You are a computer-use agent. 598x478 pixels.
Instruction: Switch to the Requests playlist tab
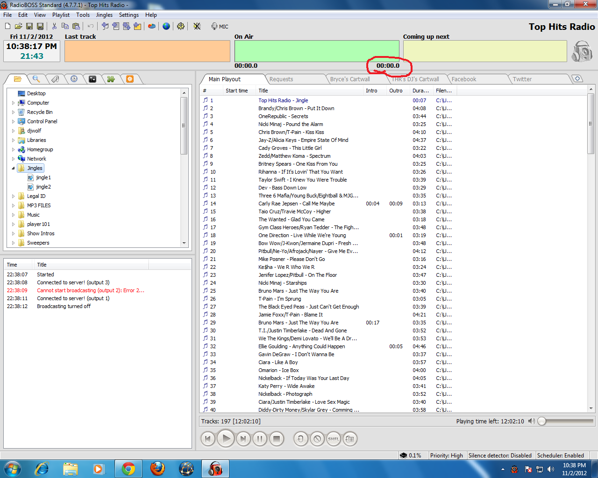[x=281, y=79]
